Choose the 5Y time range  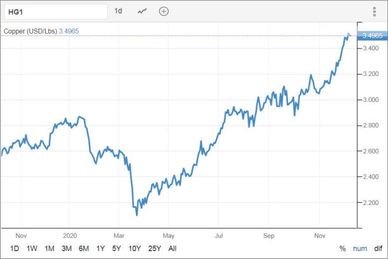pyautogui.click(x=118, y=249)
